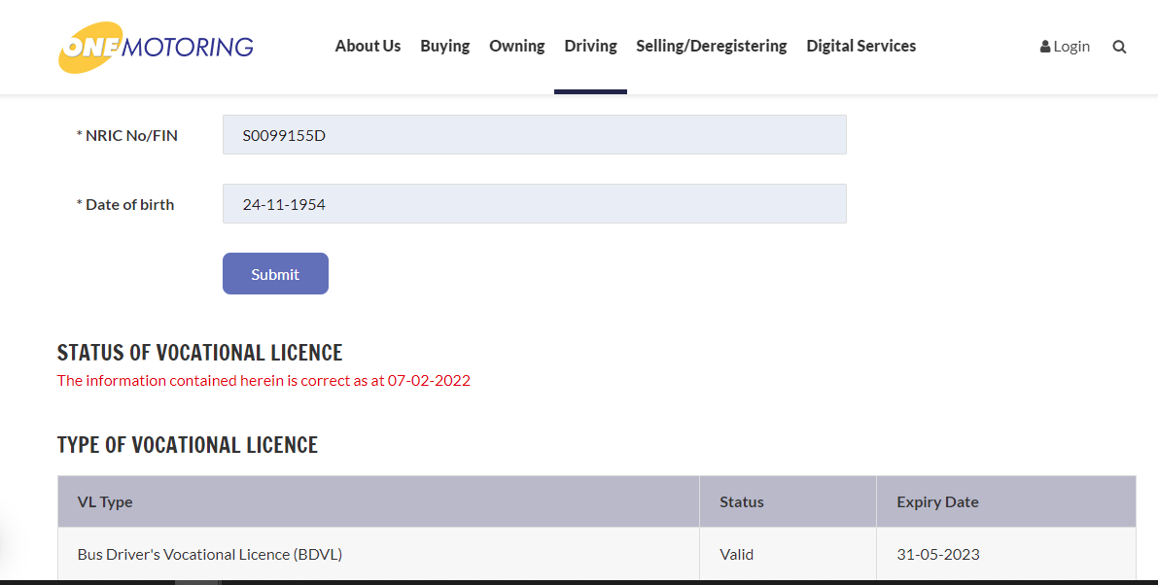Focus the NRIC No/FIN input field
The width and height of the screenshot is (1158, 585).
point(534,135)
